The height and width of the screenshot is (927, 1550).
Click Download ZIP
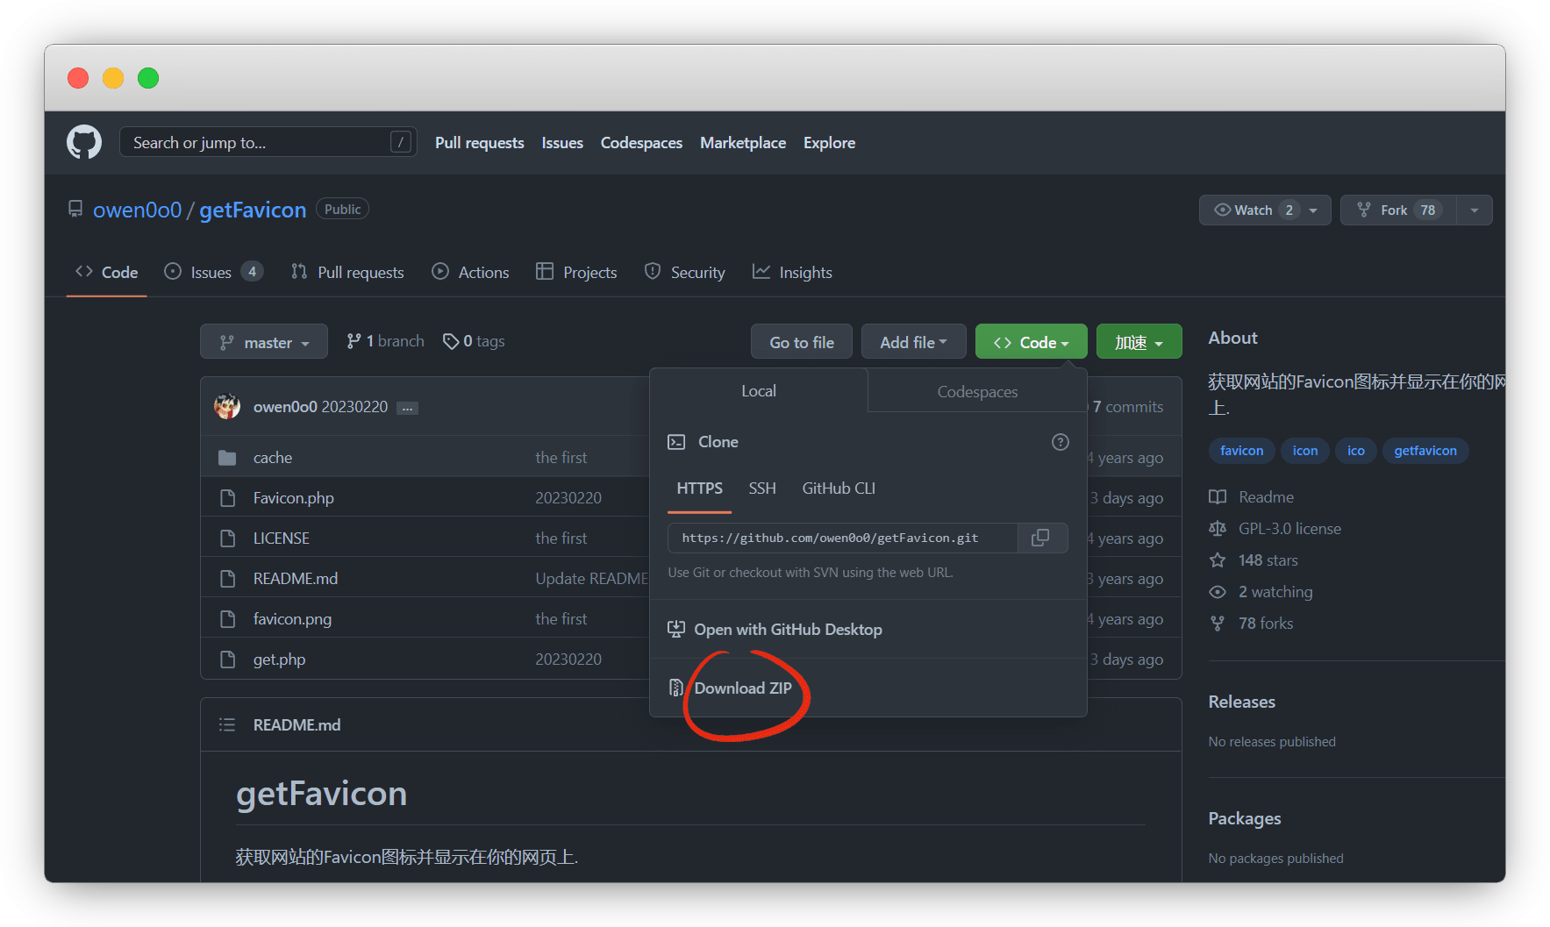click(x=742, y=688)
